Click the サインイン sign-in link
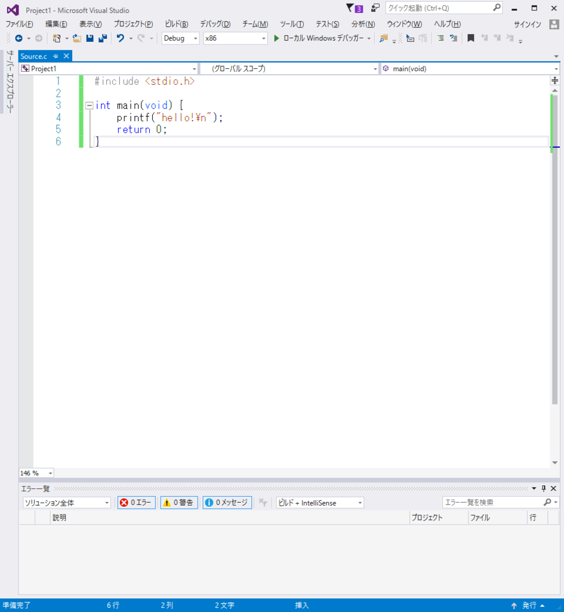 coord(528,24)
